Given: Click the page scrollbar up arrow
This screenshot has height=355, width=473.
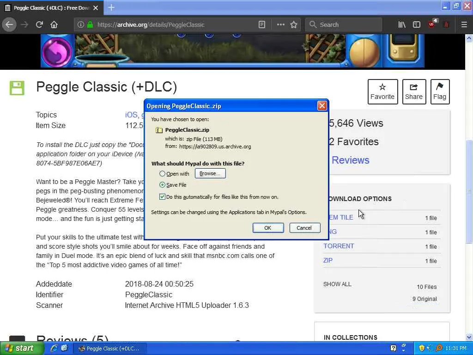Looking at the screenshot, I should [x=469, y=38].
